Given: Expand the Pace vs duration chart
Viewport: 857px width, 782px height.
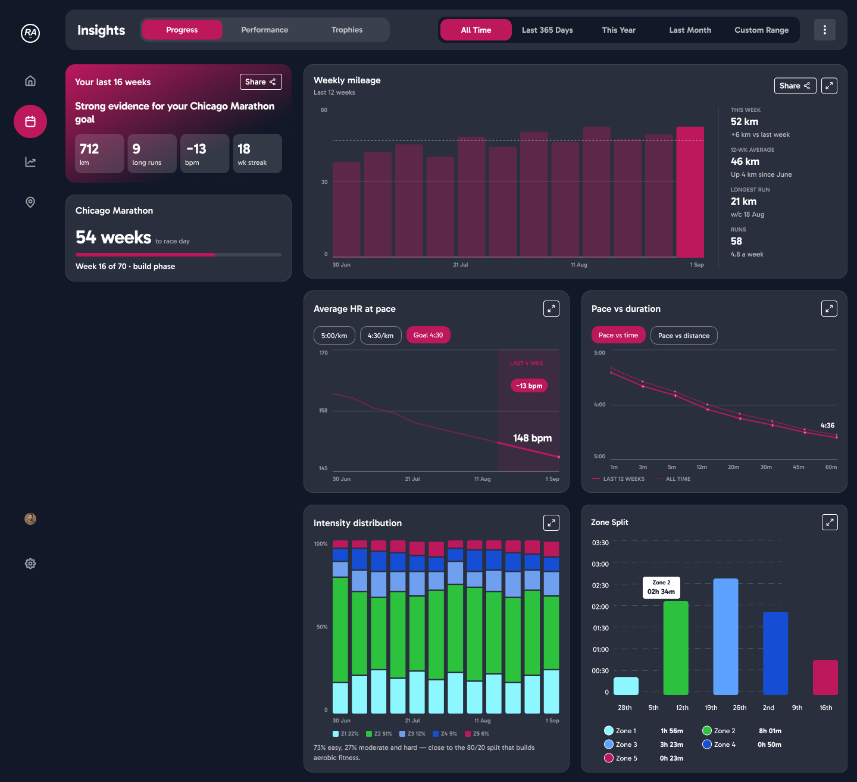Looking at the screenshot, I should point(830,308).
